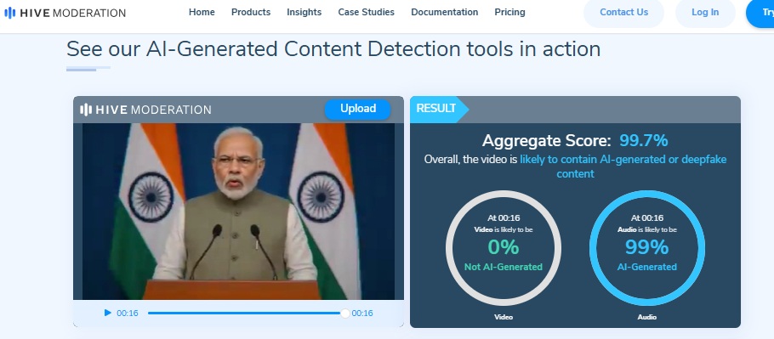Click the 'Video' caption under gray circle
774x339 pixels.
click(x=504, y=317)
